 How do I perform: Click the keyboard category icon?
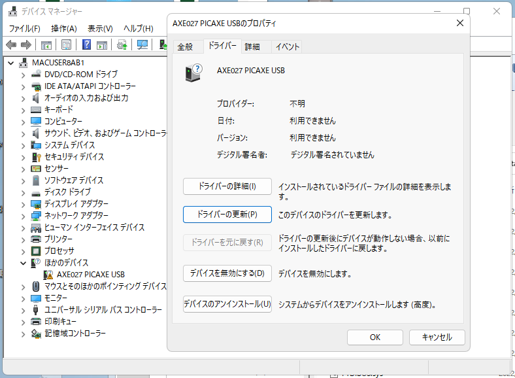(x=36, y=110)
